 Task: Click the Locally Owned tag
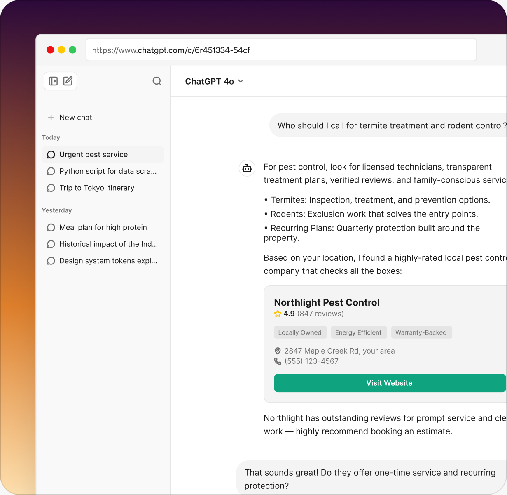pyautogui.click(x=300, y=332)
